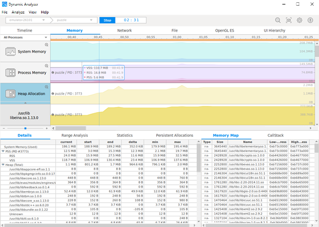Collapse the PSS (PID #3773) tree row
This screenshot has width=319, height=227.
(x=3, y=152)
